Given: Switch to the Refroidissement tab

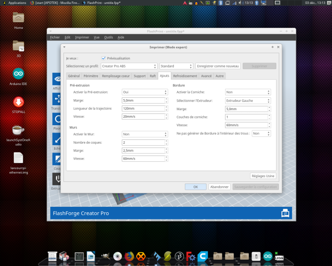Looking at the screenshot, I should [x=185, y=76].
